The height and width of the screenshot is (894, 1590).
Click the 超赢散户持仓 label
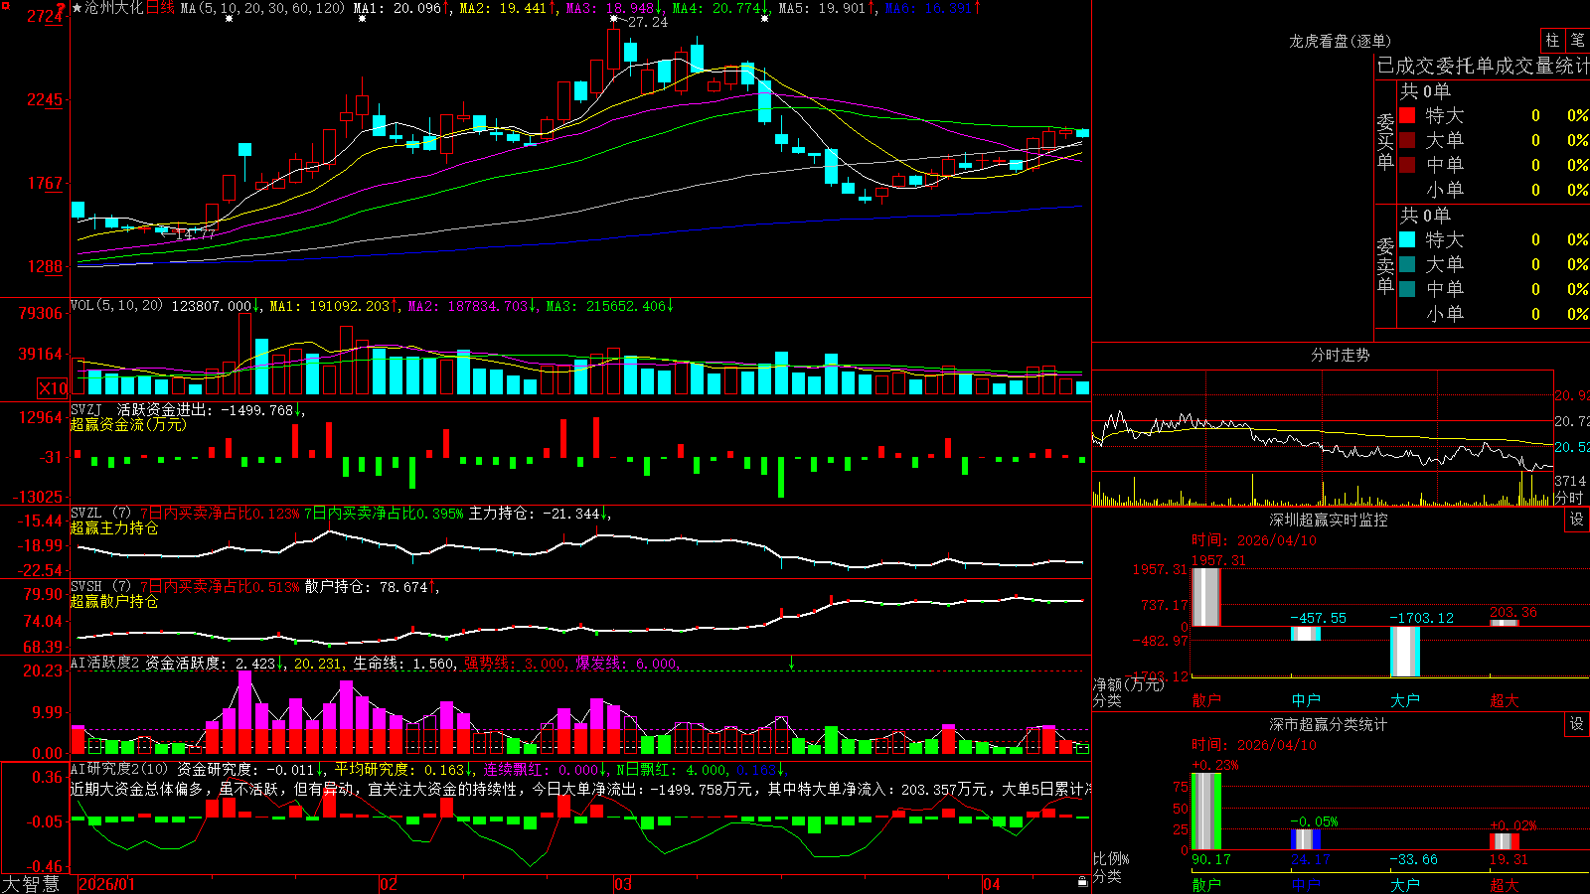click(114, 601)
